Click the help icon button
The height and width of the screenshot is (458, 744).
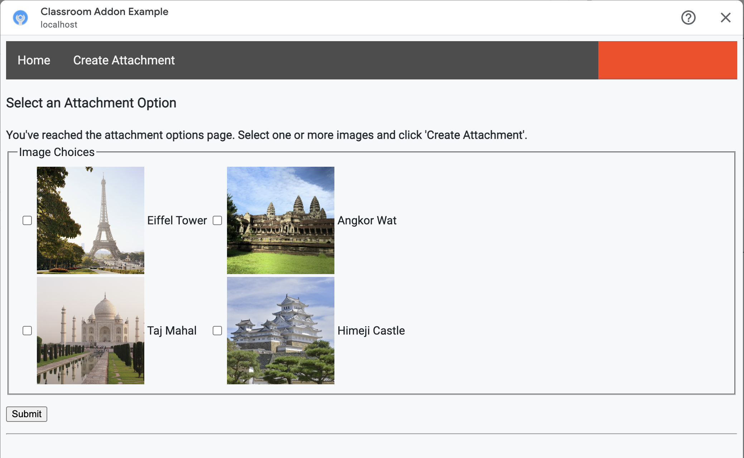(x=689, y=18)
